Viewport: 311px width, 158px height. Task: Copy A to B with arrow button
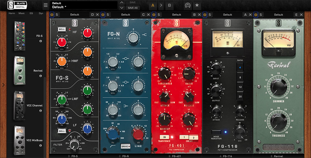click(161, 5)
